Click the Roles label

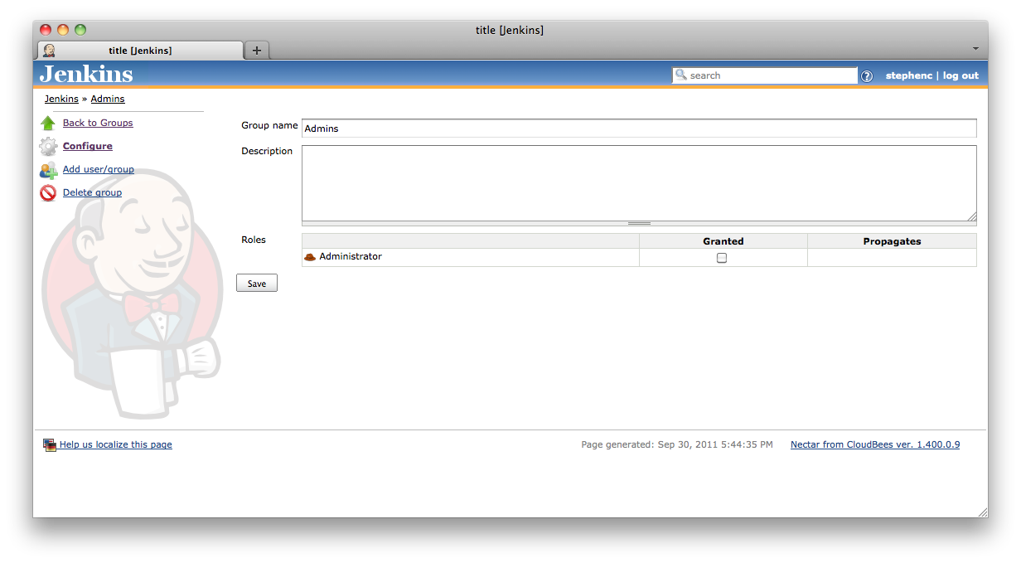[254, 240]
